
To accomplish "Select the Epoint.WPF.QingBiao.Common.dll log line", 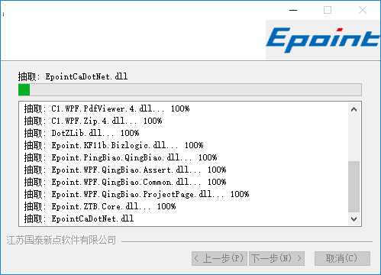I will pyautogui.click(x=125, y=182).
